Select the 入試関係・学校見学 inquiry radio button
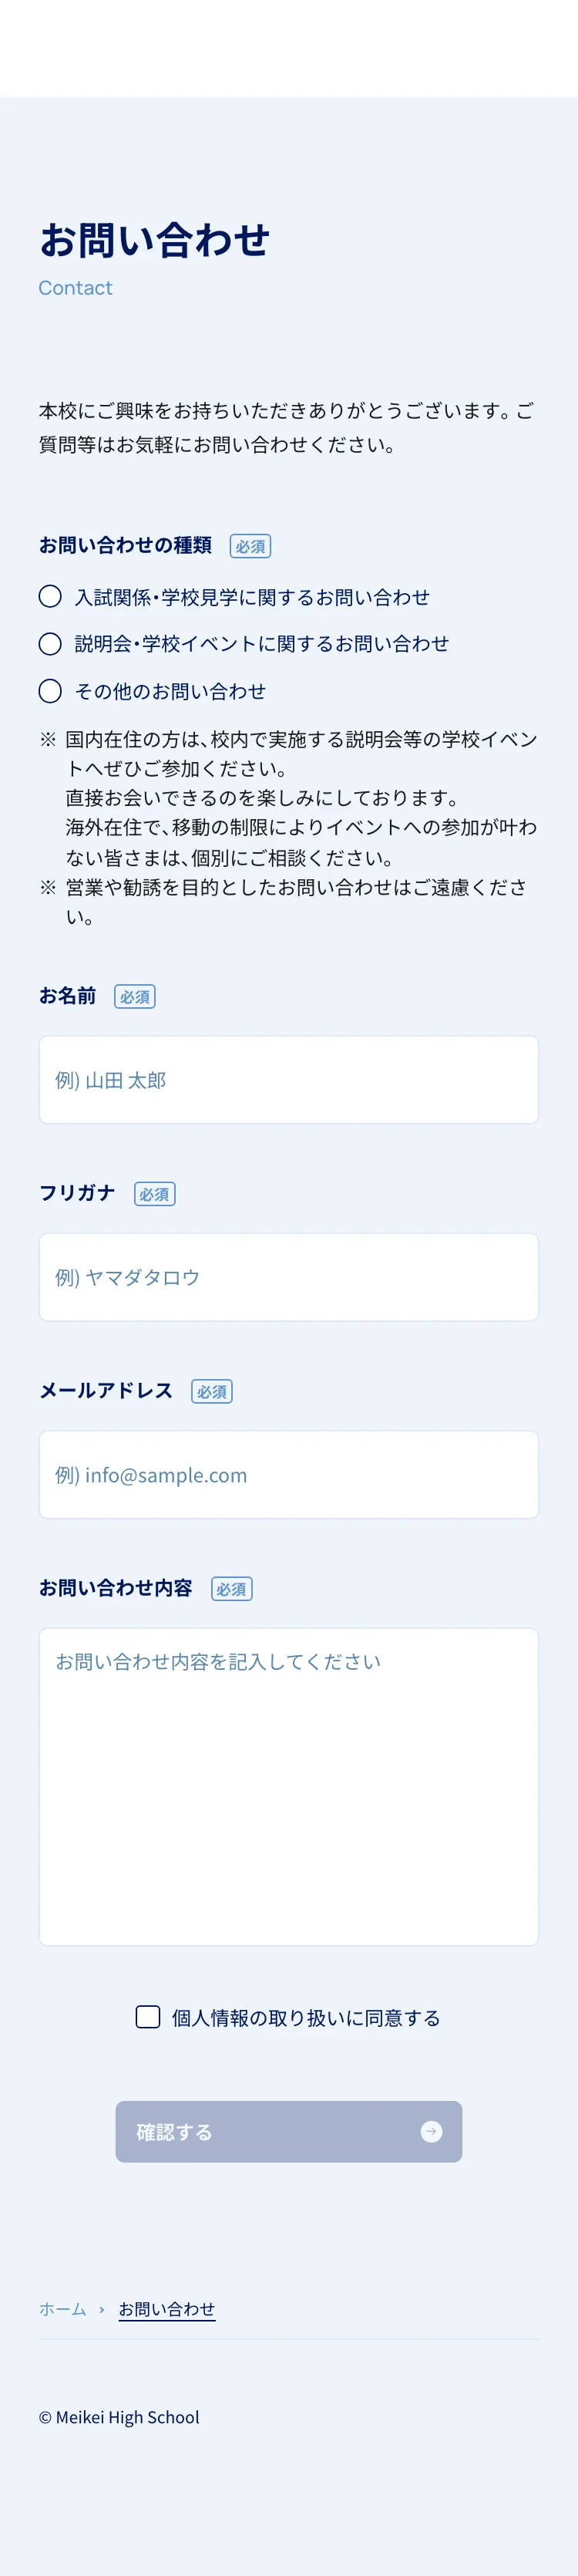 point(50,597)
